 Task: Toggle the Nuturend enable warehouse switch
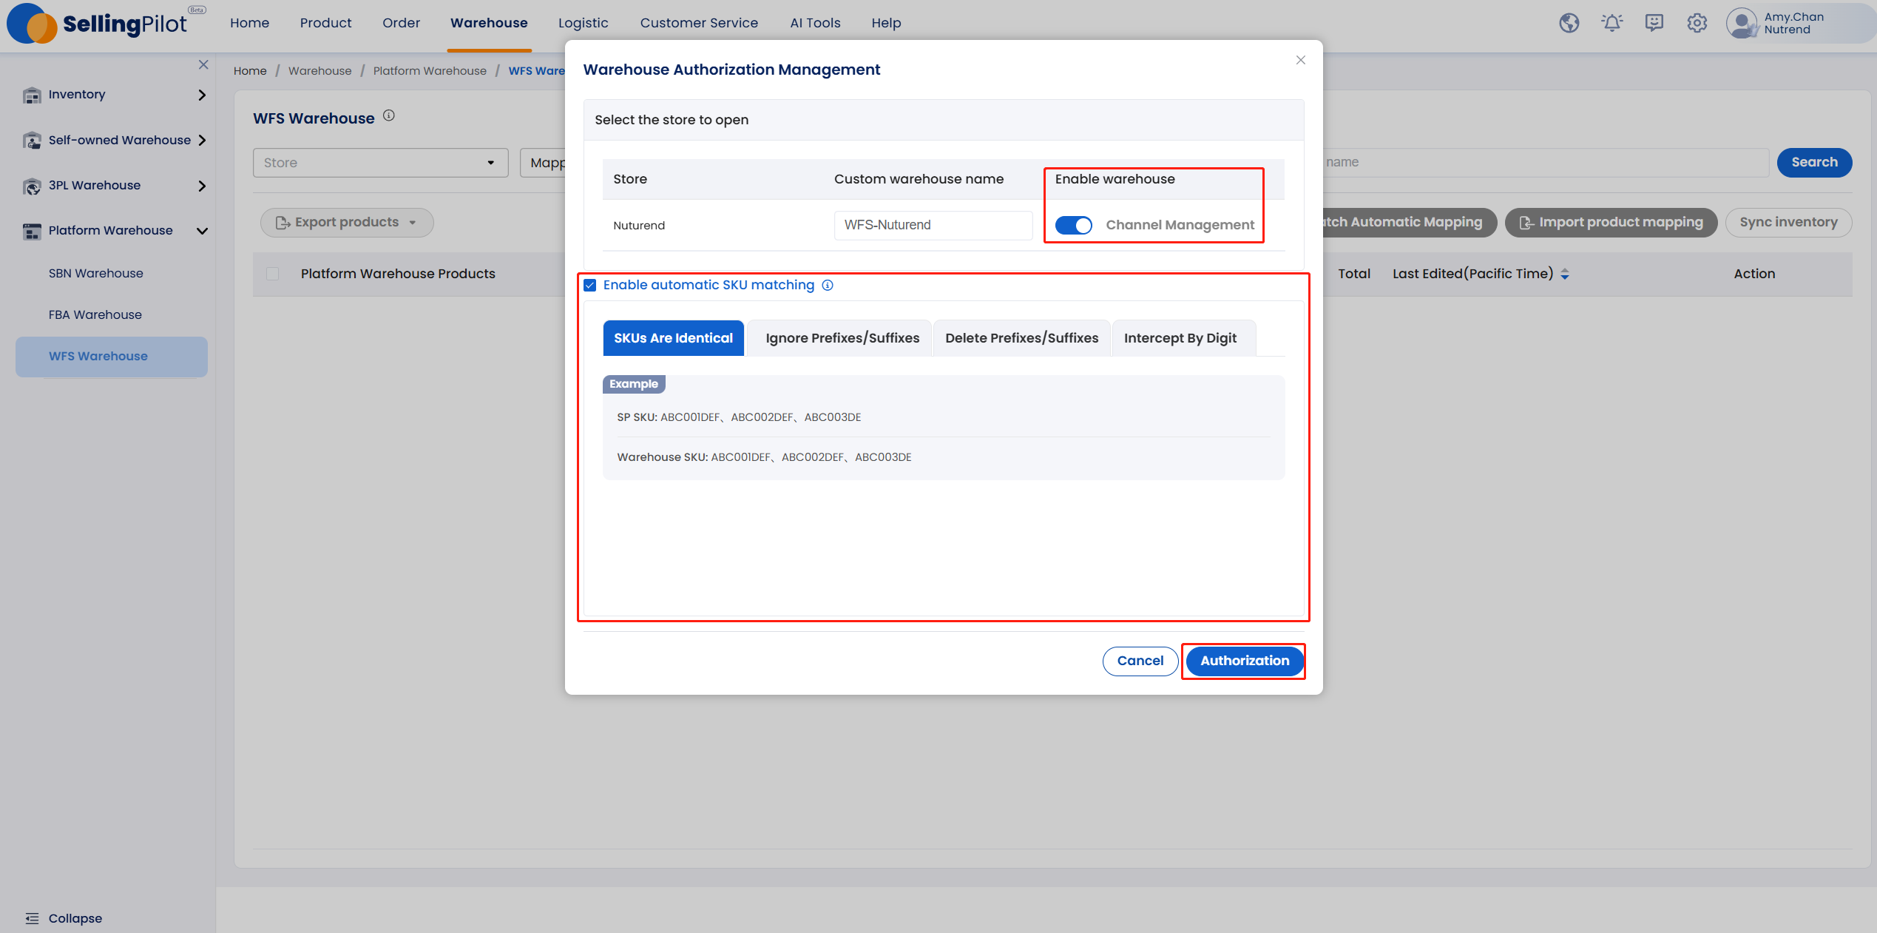[x=1073, y=225]
